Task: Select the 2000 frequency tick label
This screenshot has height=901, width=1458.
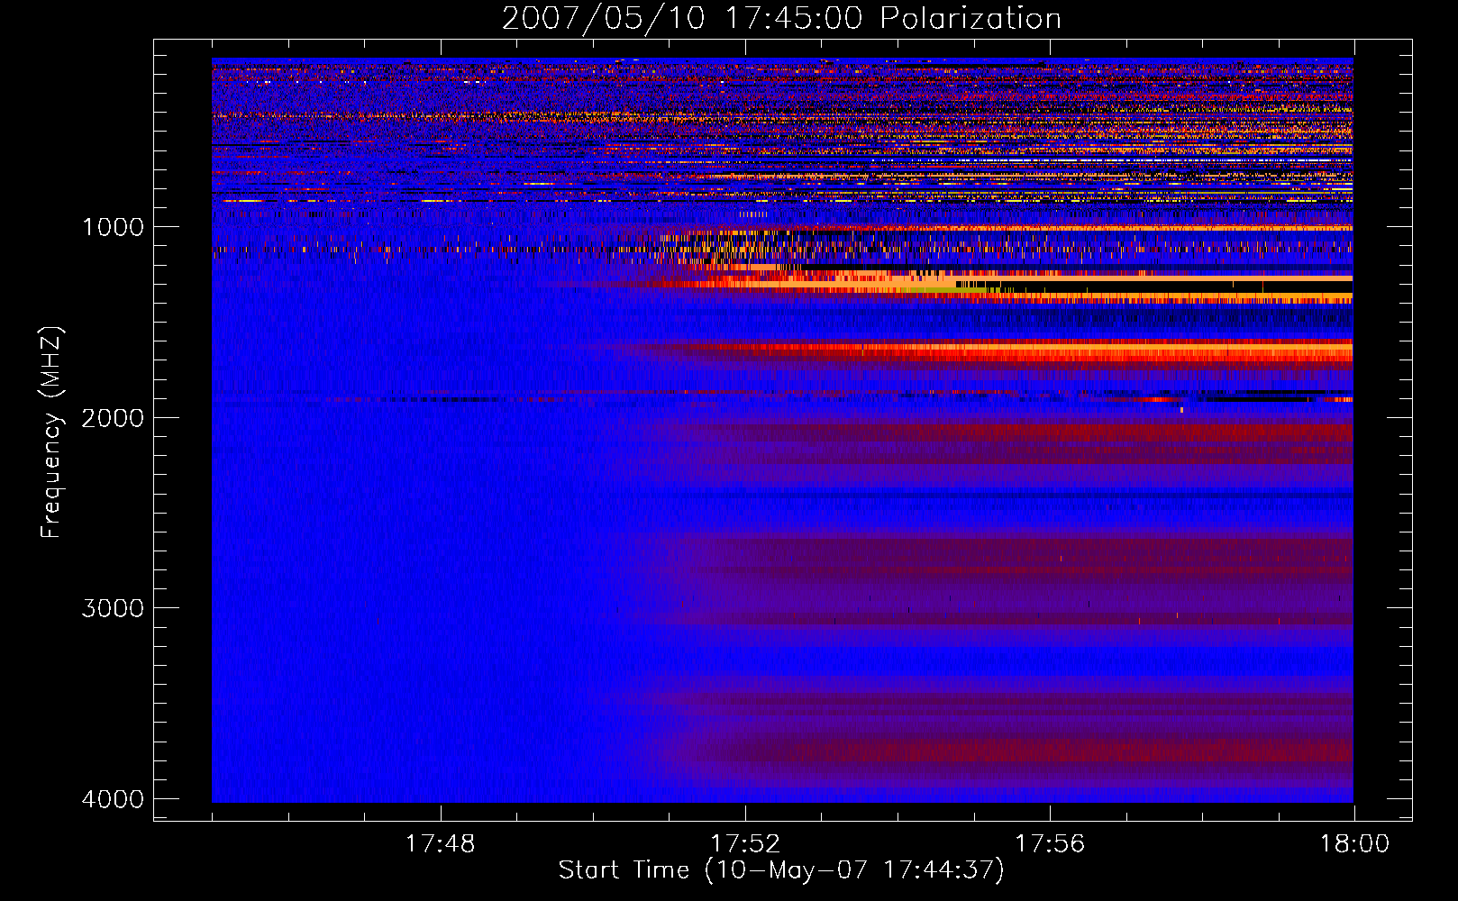Action: [x=114, y=417]
